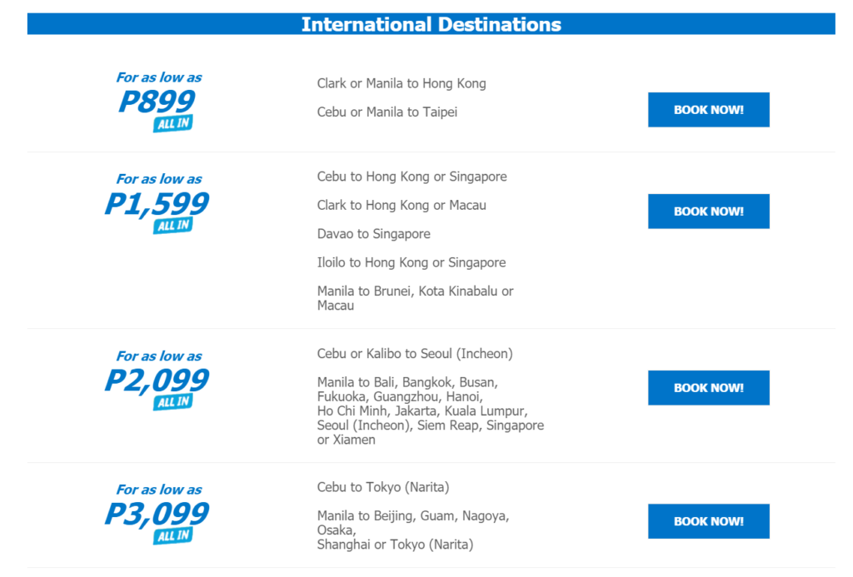
Task: Click the Clark or Manila to Hong Kong route
Action: tap(401, 83)
